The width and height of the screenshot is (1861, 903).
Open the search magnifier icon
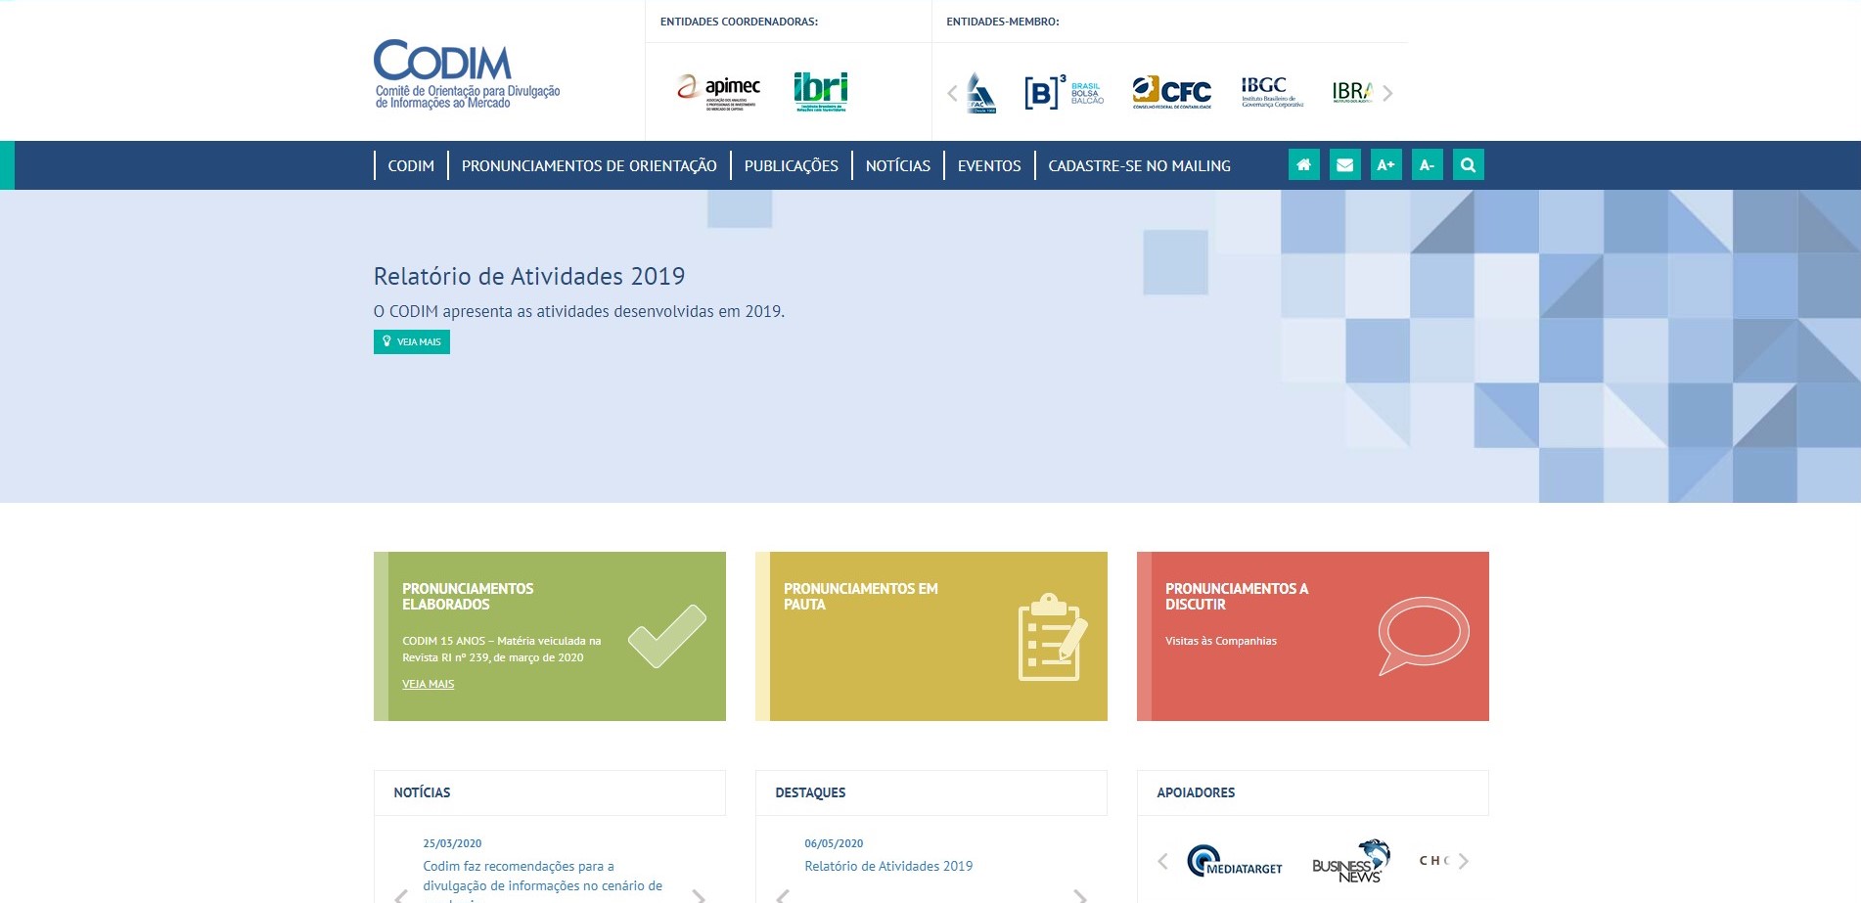(1467, 164)
